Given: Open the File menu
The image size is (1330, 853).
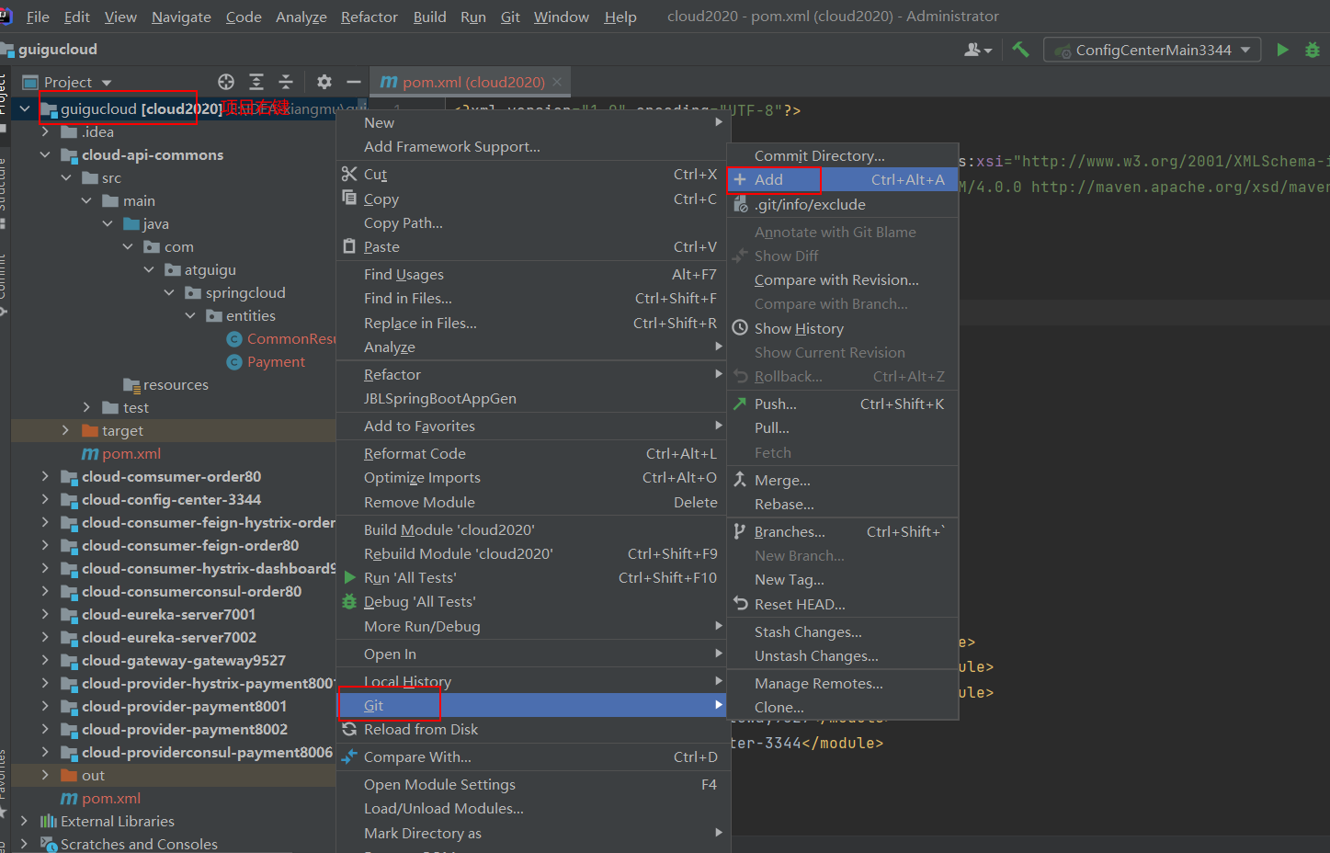Looking at the screenshot, I should click(x=38, y=17).
